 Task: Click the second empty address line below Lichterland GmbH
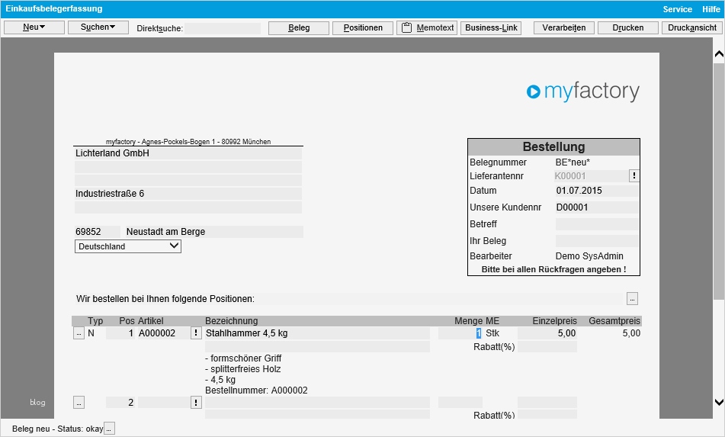coord(188,180)
